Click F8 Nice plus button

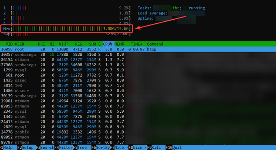point(138,148)
